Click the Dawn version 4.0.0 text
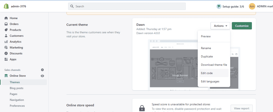Screen dimensions: 273x112 pos(148,33)
